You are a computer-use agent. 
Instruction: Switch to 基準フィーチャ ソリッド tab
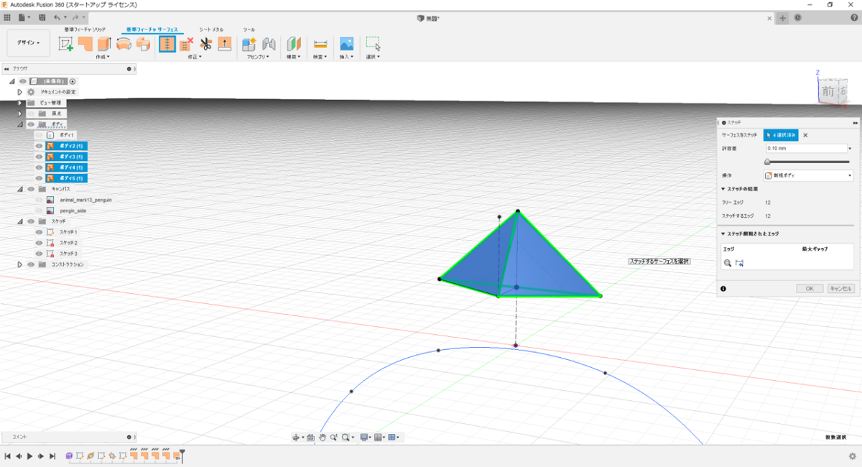tap(85, 29)
